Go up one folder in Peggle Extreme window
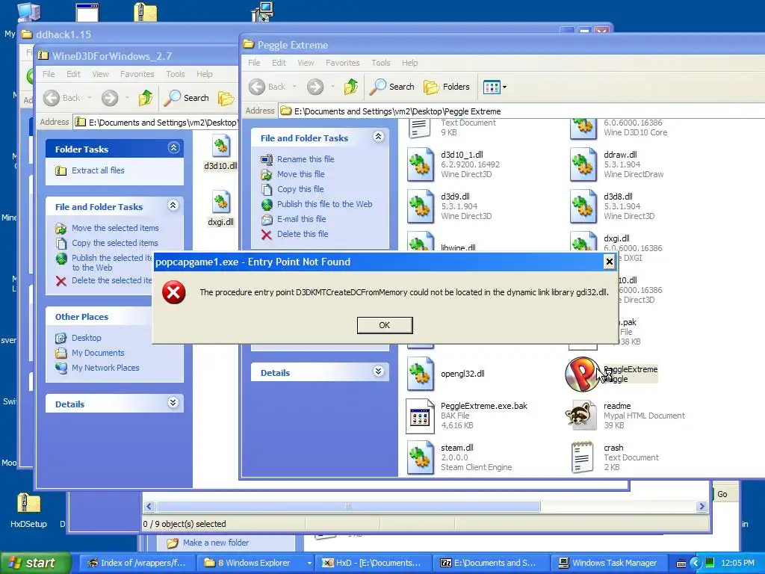Viewport: 765px width, 574px height. pyautogui.click(x=351, y=87)
